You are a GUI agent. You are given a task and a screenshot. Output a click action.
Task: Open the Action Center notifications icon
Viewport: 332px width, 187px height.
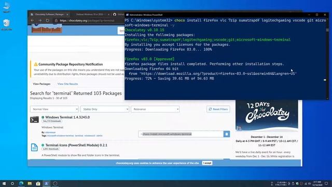point(326,183)
